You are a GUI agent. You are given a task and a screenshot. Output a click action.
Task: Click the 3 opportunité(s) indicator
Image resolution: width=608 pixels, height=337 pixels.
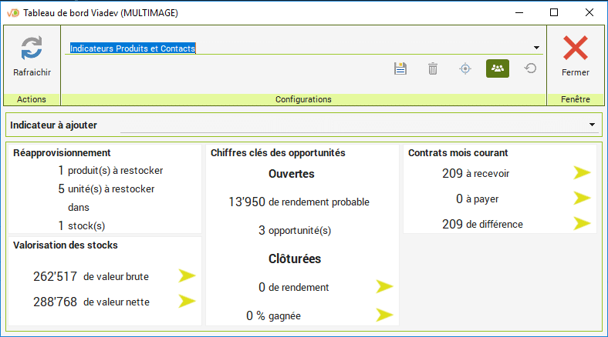[x=294, y=230]
